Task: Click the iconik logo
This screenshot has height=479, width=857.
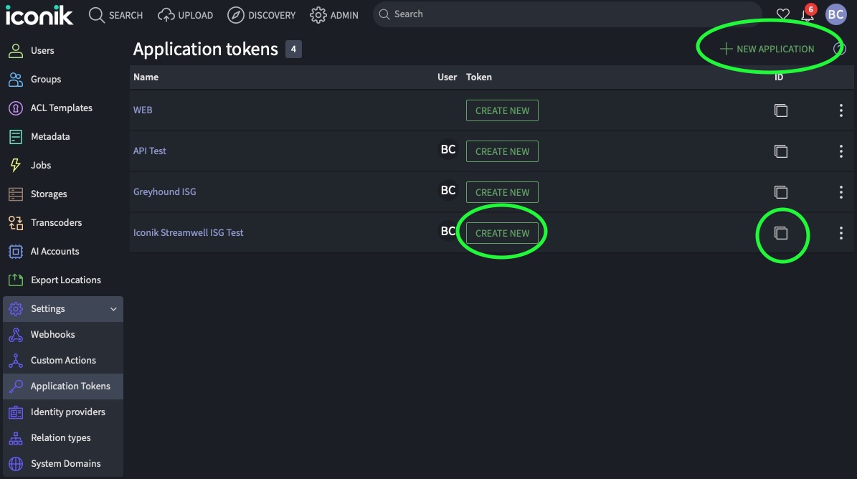Action: [39, 15]
